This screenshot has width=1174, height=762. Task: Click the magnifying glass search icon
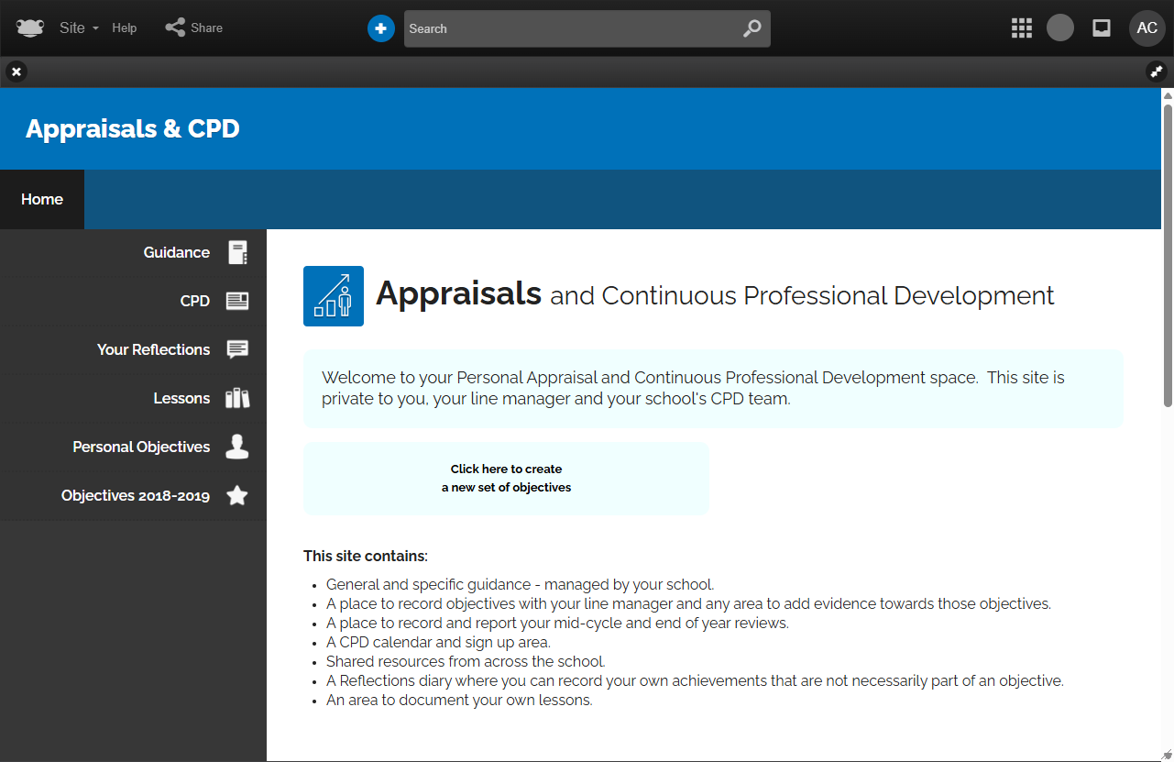click(x=752, y=28)
